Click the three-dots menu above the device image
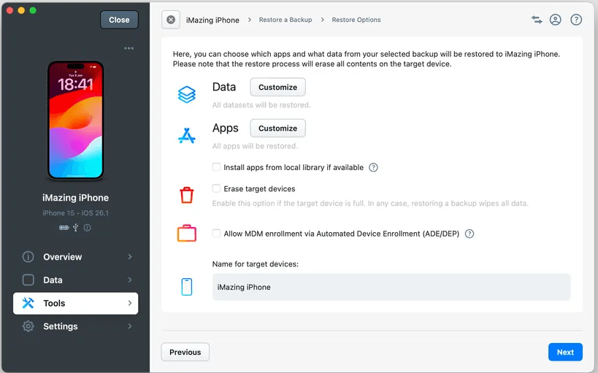 tap(129, 48)
